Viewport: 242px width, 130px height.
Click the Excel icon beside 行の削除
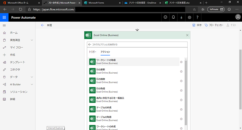click(92, 81)
